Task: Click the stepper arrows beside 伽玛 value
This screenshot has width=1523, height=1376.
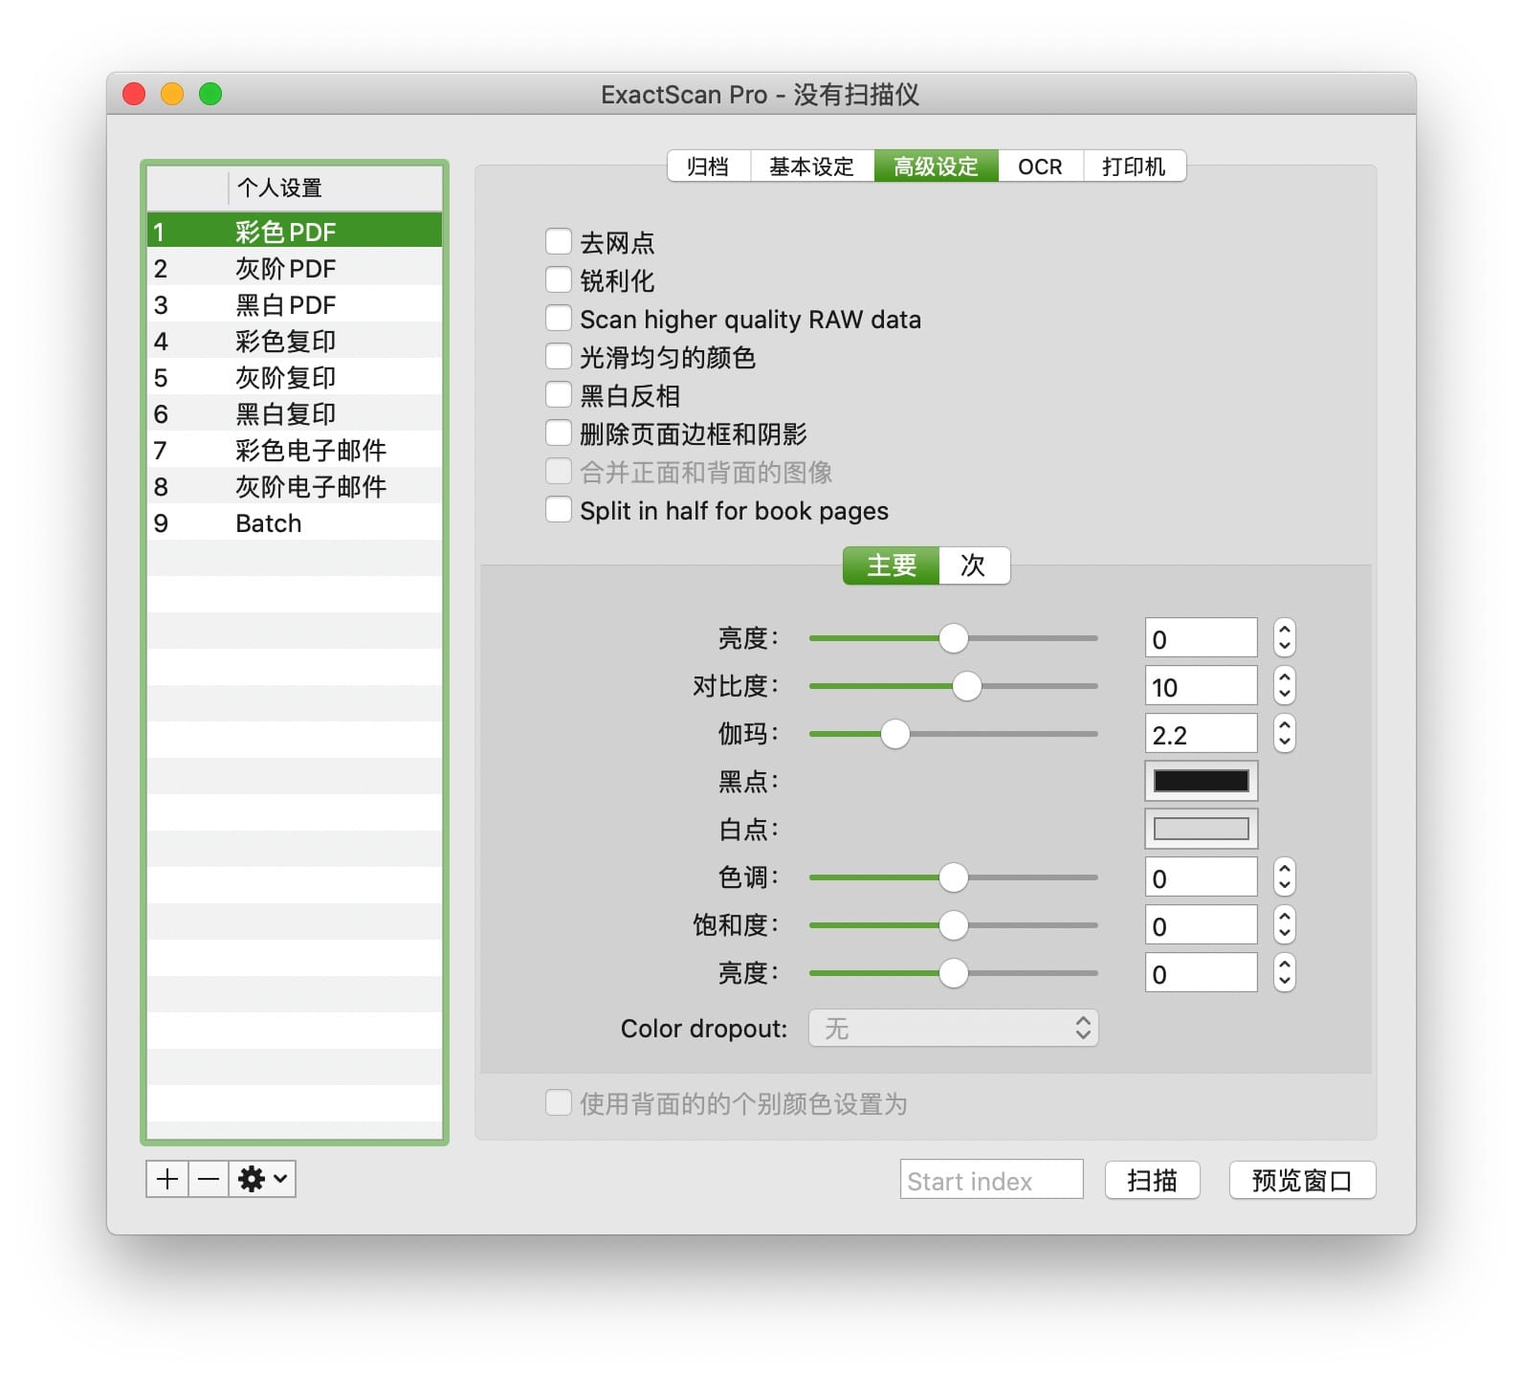Action: [1284, 734]
